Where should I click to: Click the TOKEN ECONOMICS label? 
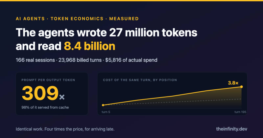(x=77, y=19)
